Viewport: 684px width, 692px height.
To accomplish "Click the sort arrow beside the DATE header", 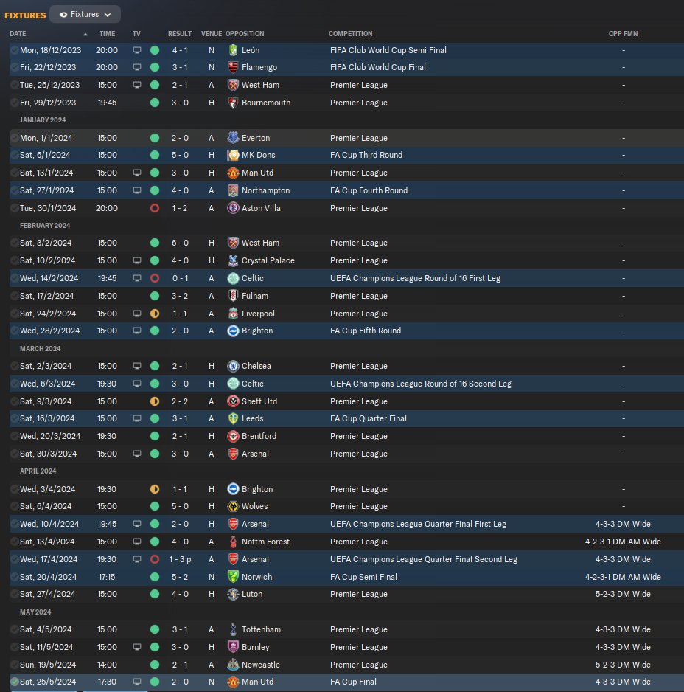I will [85, 34].
